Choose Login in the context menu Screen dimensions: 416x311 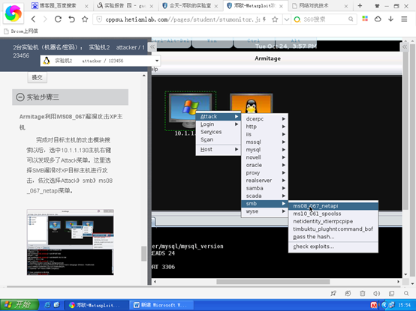(x=218, y=124)
